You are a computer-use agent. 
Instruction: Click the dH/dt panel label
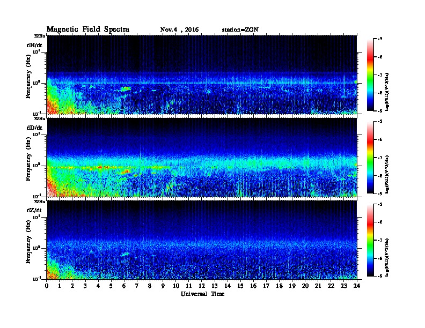pos(34,45)
